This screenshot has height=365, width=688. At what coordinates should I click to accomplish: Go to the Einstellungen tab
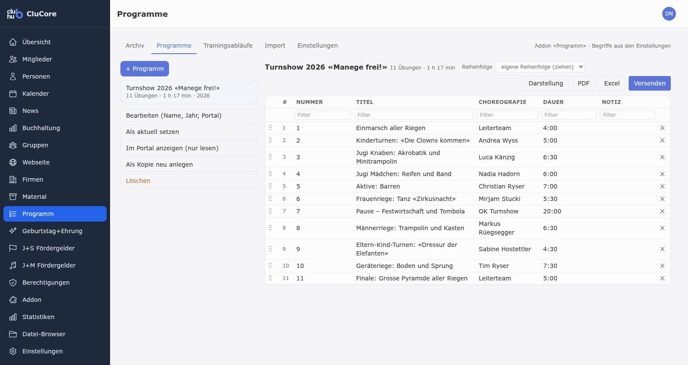point(318,46)
